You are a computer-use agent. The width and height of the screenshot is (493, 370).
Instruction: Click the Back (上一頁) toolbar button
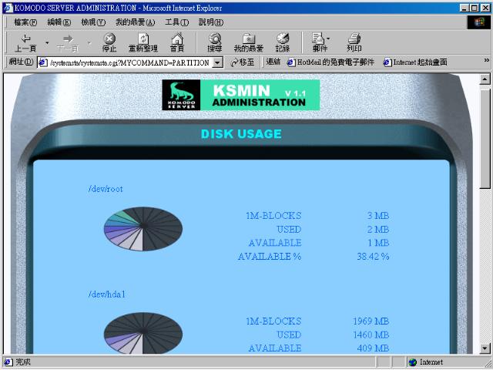tap(25, 42)
